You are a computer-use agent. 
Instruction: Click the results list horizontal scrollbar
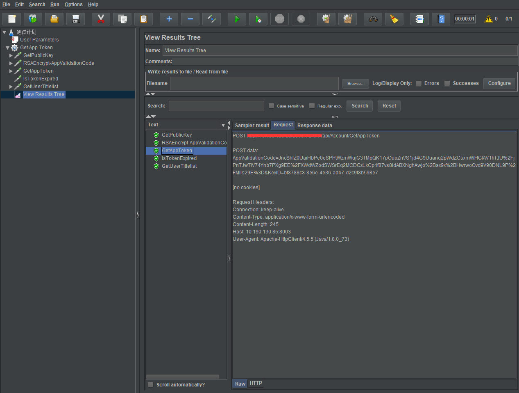pos(183,377)
